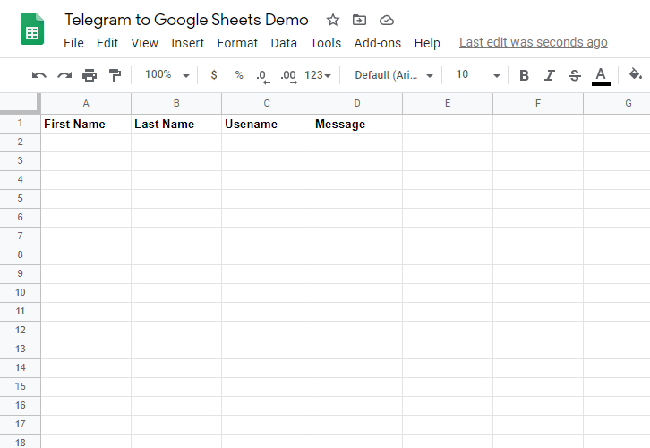Check the cloud document status icon

coord(387,20)
